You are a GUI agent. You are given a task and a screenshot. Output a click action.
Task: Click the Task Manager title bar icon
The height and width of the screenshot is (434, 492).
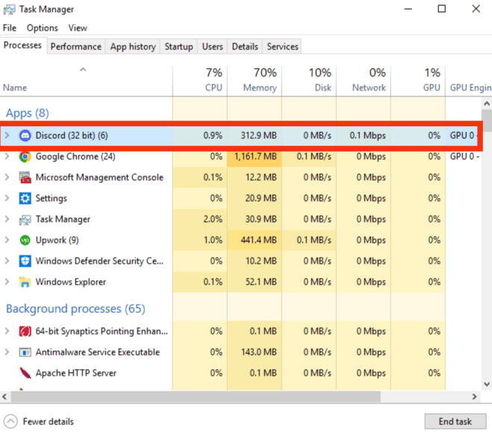(9, 10)
